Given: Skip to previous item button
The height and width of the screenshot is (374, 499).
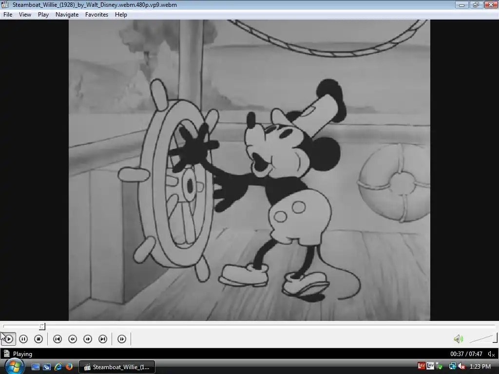Looking at the screenshot, I should pos(58,339).
